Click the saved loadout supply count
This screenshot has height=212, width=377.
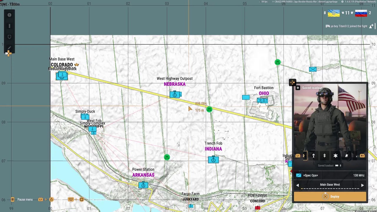pos(338,165)
